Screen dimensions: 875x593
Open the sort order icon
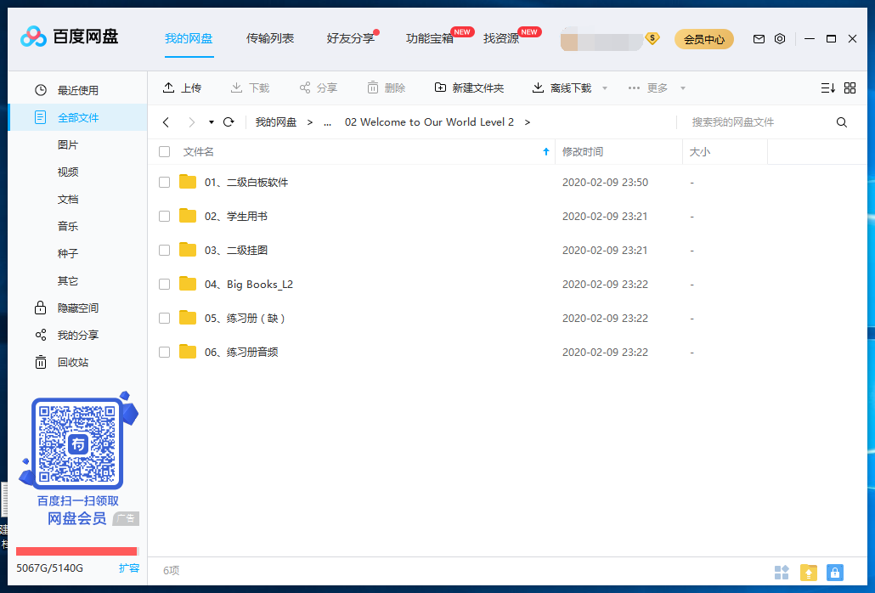point(827,88)
